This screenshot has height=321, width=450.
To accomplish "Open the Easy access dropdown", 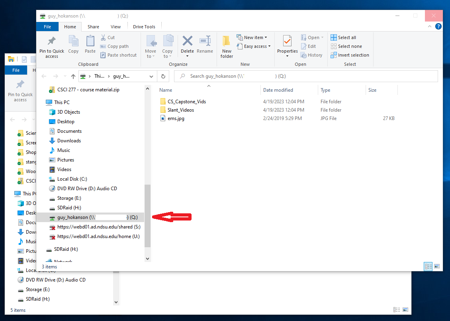I will [x=254, y=46].
